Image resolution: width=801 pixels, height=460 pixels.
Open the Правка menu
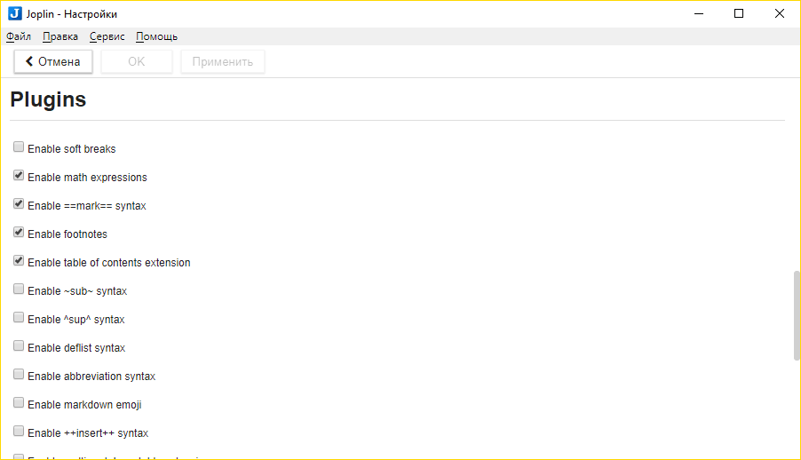[60, 36]
